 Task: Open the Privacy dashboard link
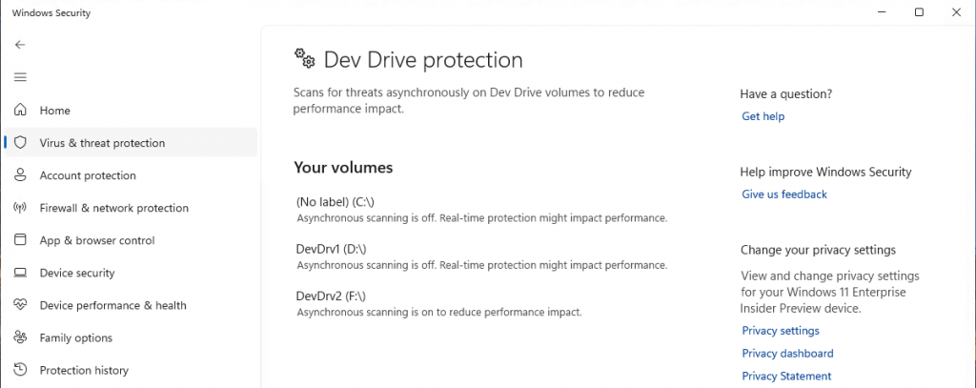tap(787, 354)
